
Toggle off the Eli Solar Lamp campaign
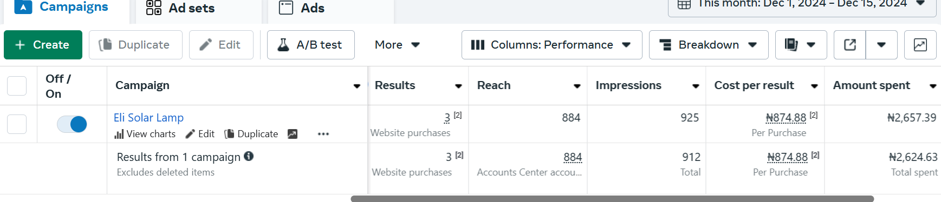(72, 124)
